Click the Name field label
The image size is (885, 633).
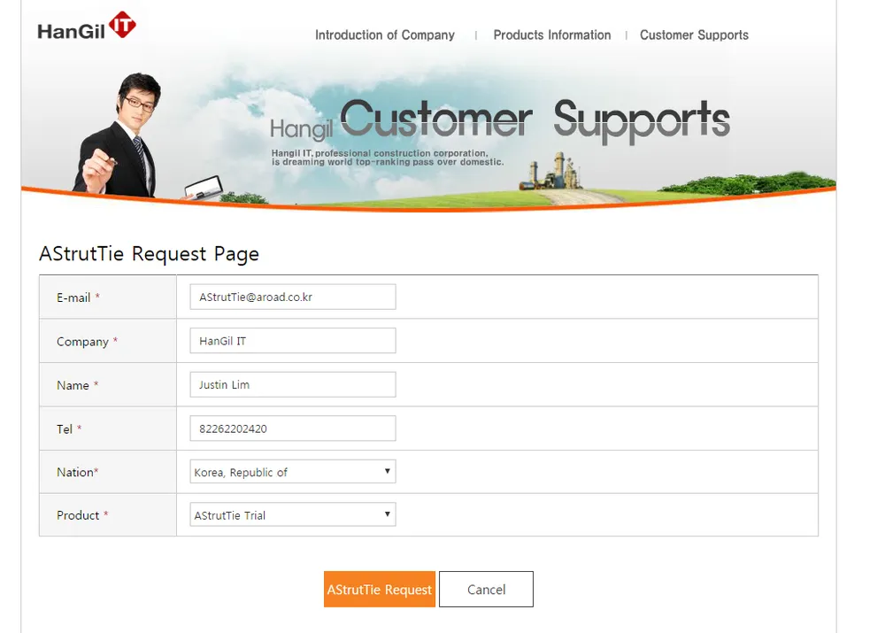tap(77, 385)
